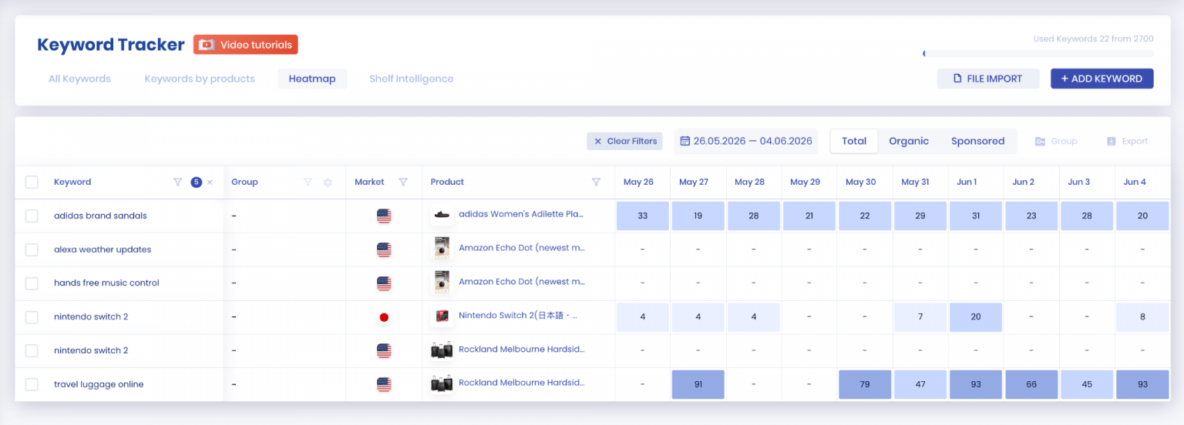1184x425 pixels.
Task: Select the Organic view tab
Action: click(909, 141)
